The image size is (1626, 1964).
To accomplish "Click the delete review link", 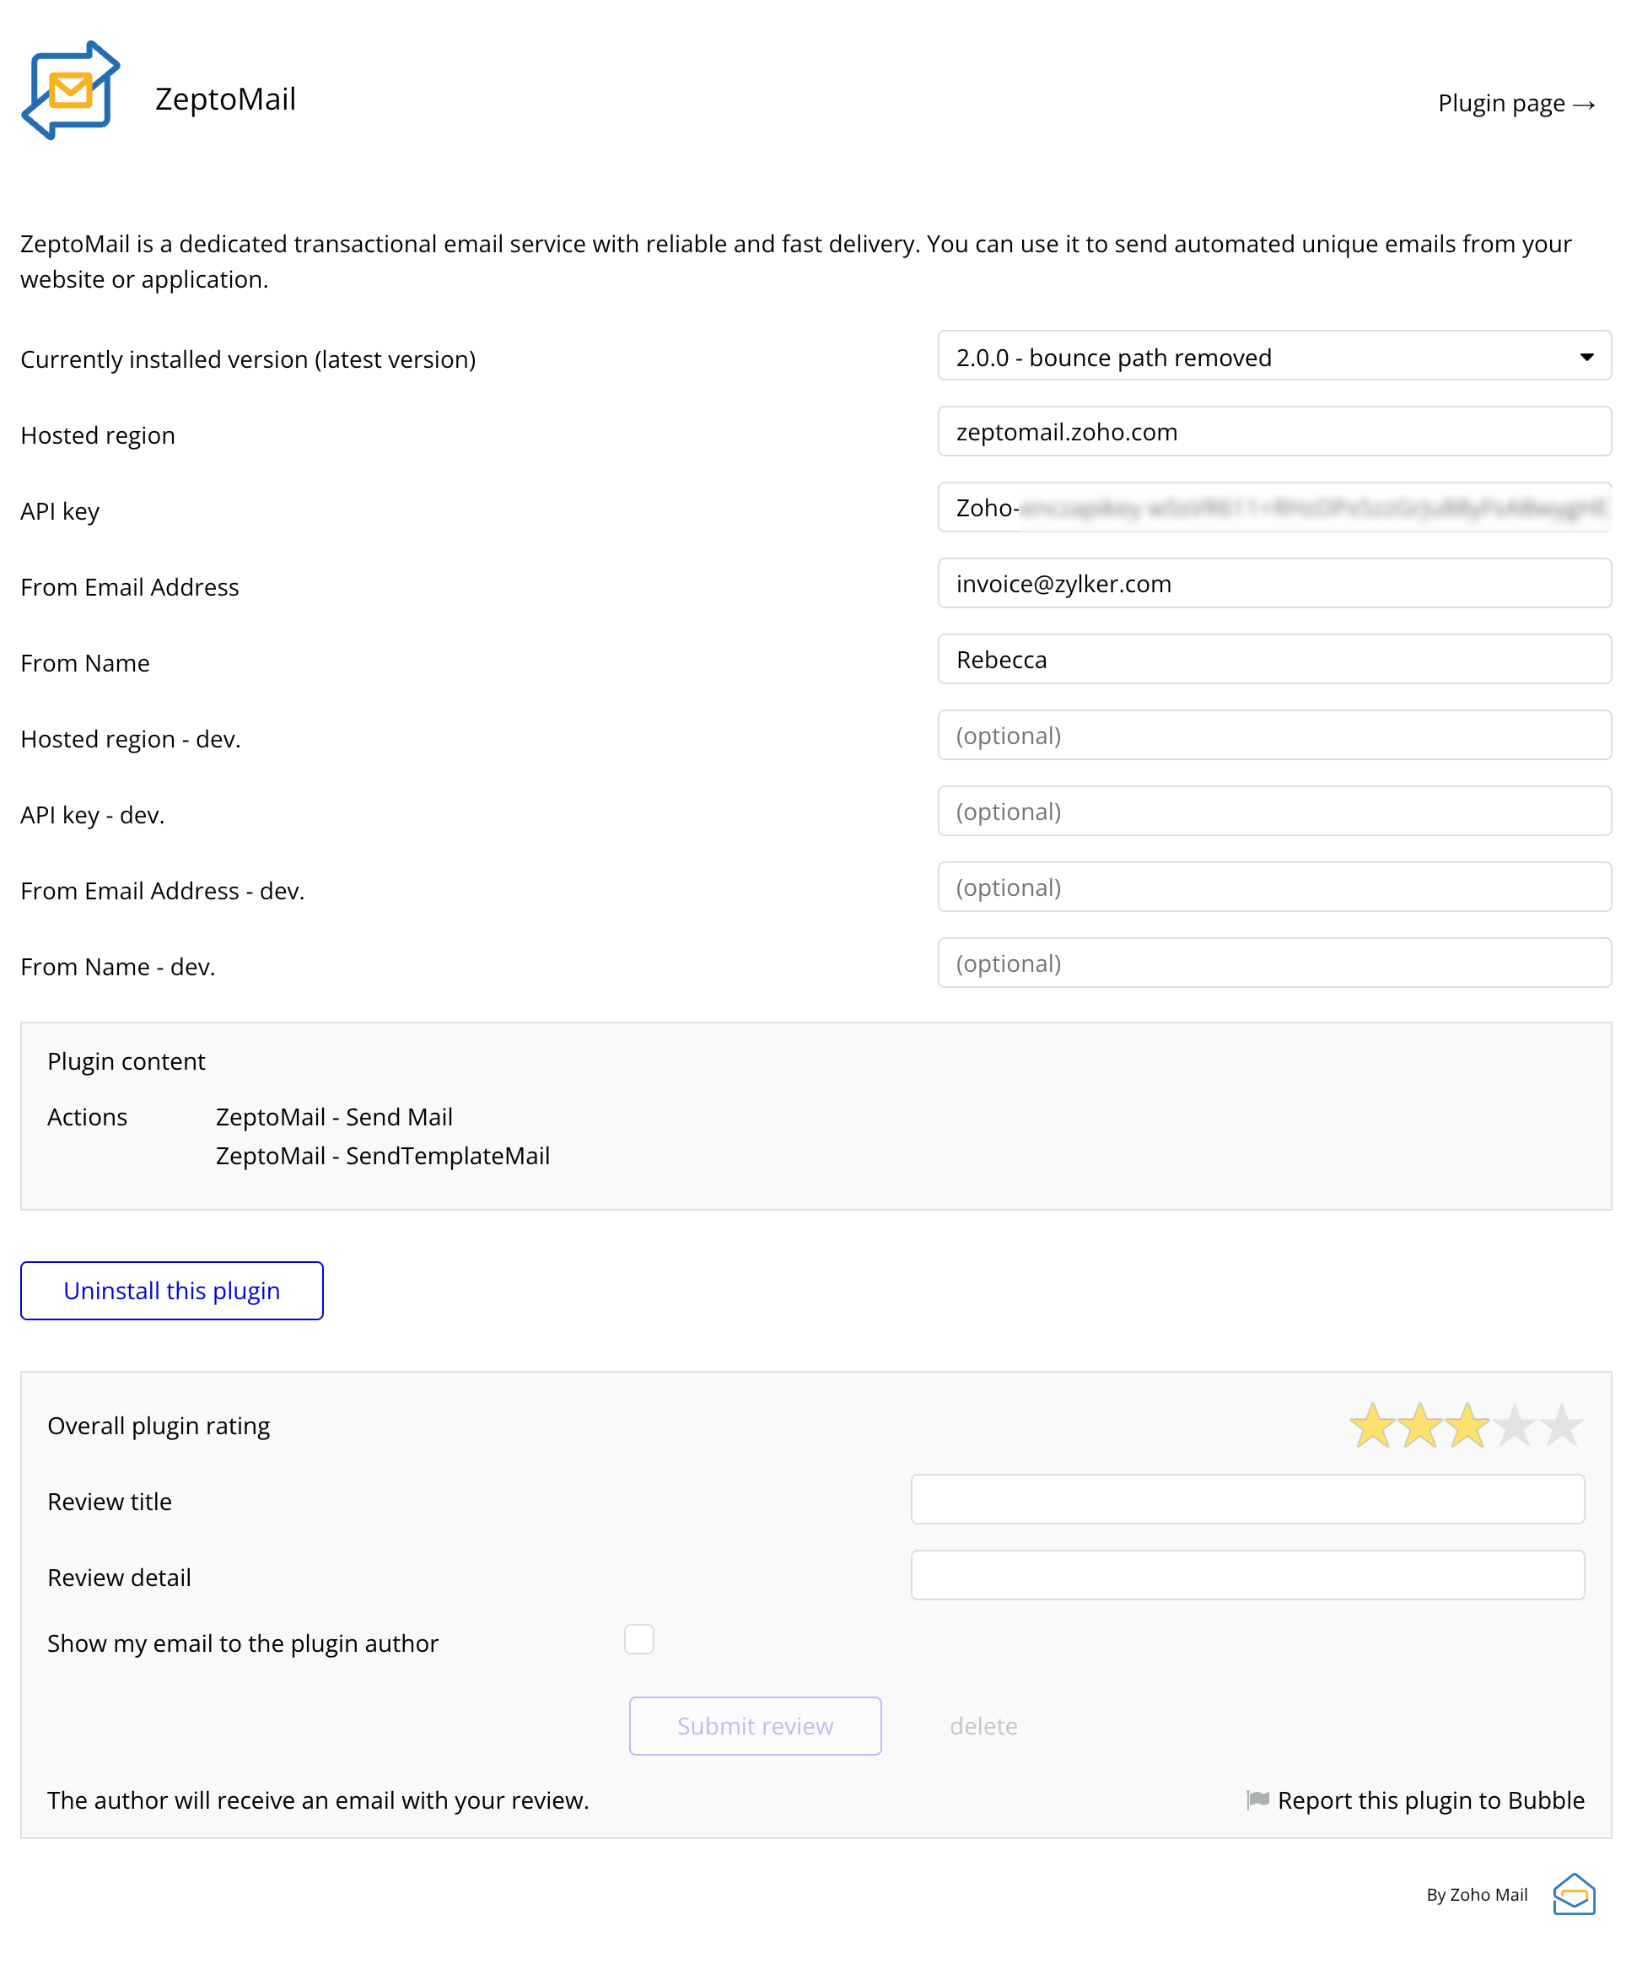I will (x=983, y=1725).
